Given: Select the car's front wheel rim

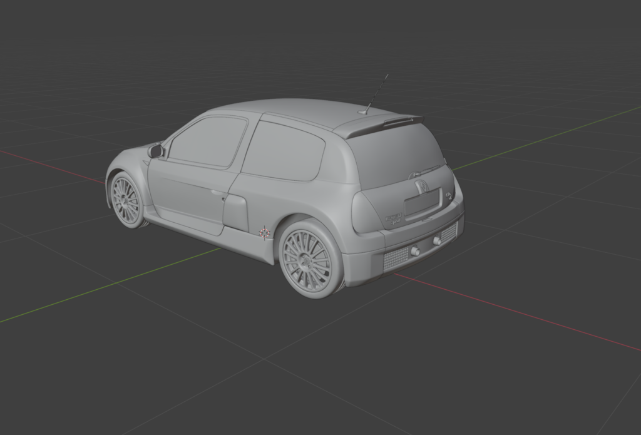Looking at the screenshot, I should click(x=125, y=200).
